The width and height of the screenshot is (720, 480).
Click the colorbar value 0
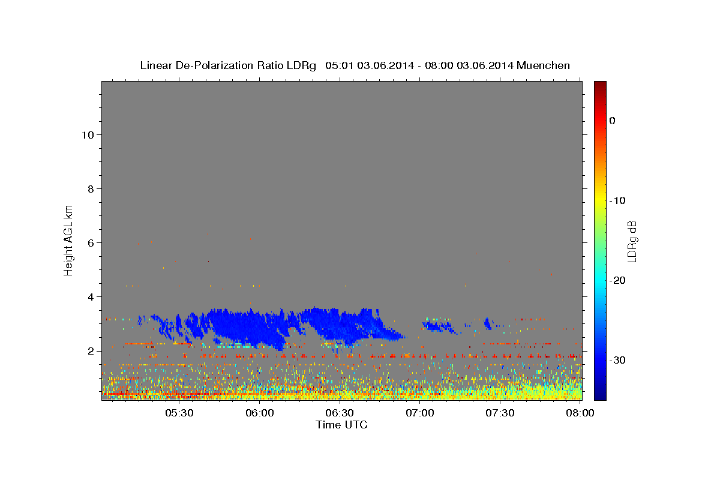pos(613,121)
